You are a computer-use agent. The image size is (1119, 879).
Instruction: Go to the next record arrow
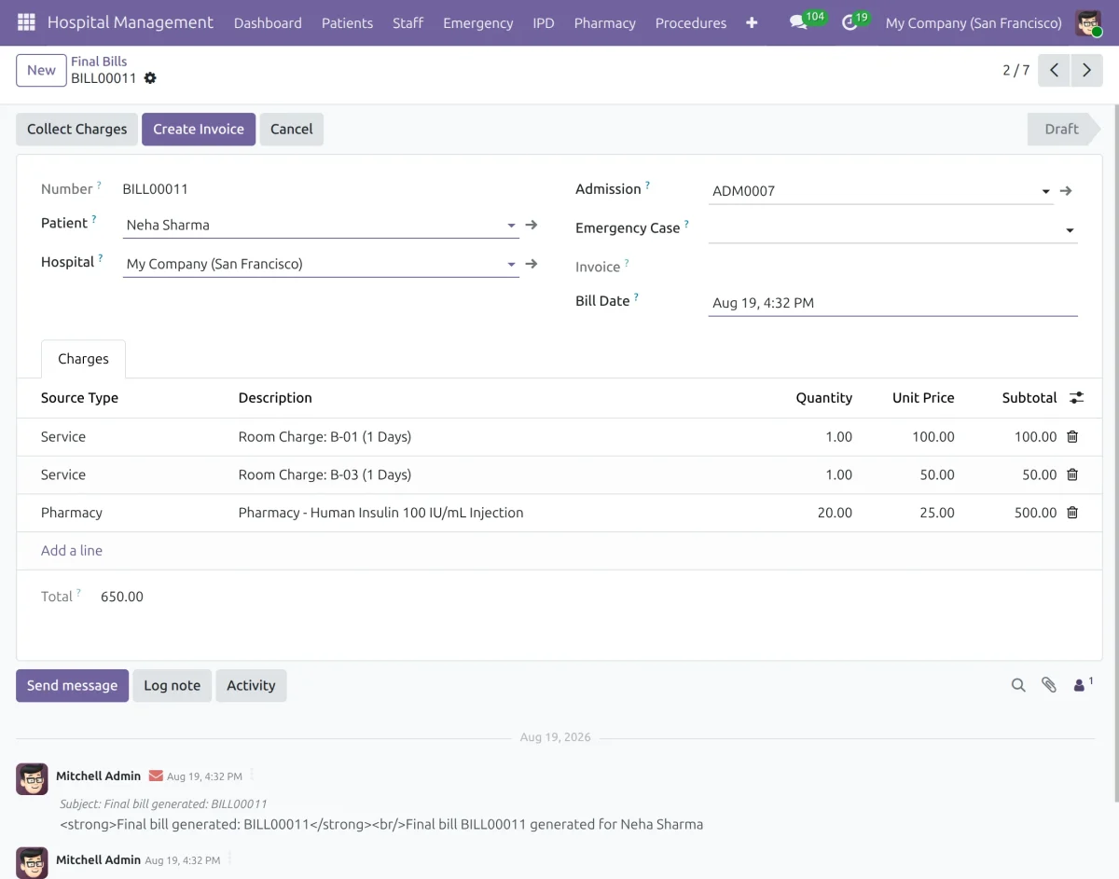coord(1086,70)
